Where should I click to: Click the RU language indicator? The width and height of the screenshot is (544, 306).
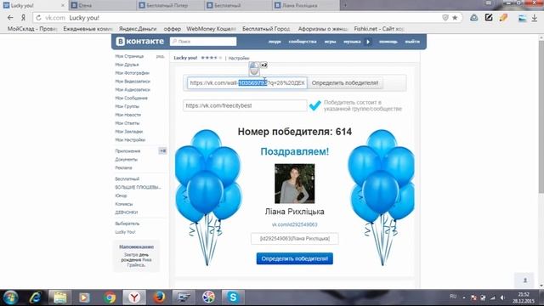coord(453,297)
